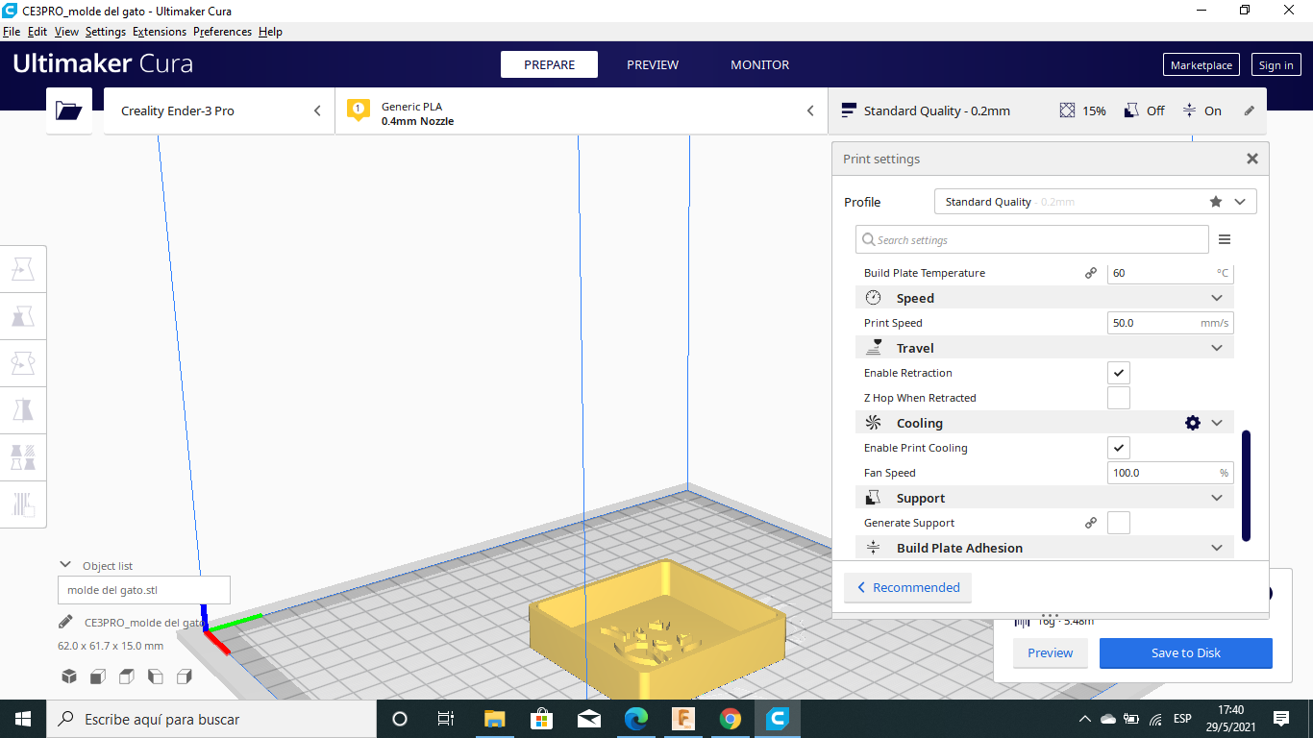This screenshot has height=738, width=1313.
Task: Click the support Off icon
Action: coord(1131,111)
